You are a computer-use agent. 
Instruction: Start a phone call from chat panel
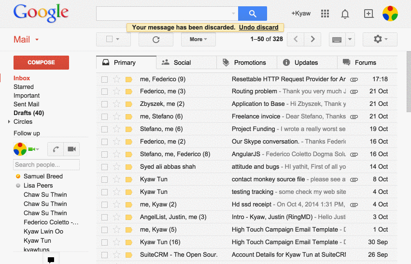[x=56, y=149]
